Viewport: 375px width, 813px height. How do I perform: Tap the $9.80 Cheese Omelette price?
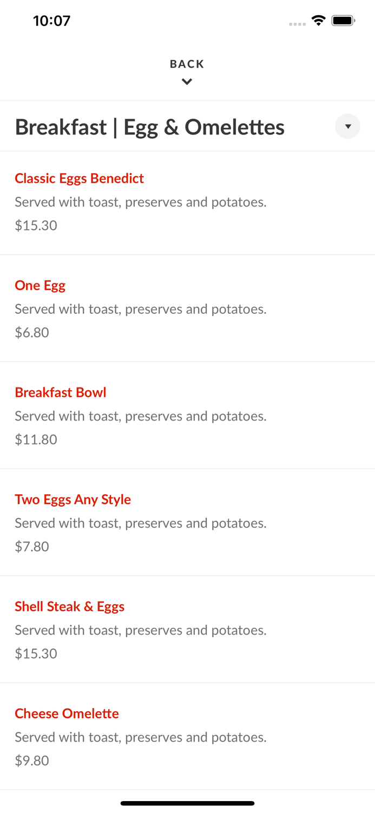coord(32,760)
